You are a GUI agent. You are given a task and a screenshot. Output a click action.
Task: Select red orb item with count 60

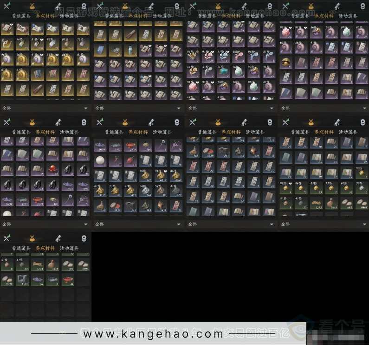pyautogui.click(x=52, y=169)
